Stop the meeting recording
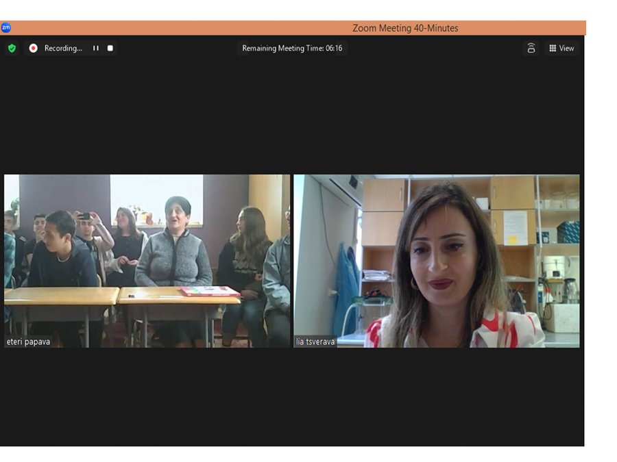 (x=110, y=49)
